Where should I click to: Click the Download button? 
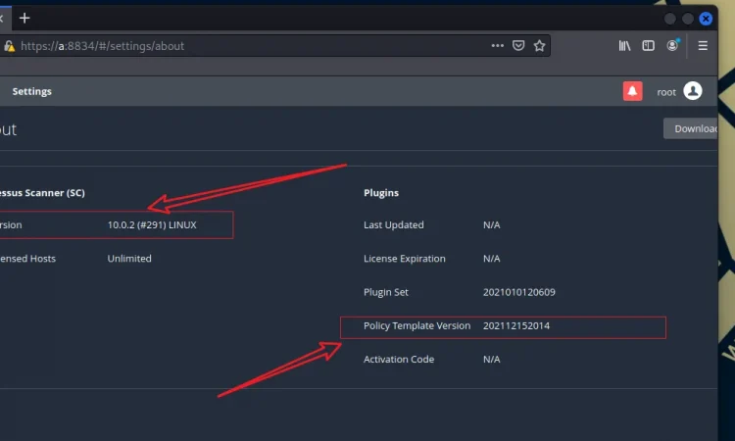pyautogui.click(x=691, y=128)
